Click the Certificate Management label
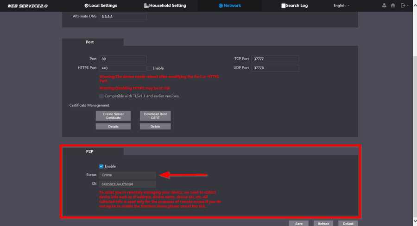The image size is (417, 226). coord(89,105)
